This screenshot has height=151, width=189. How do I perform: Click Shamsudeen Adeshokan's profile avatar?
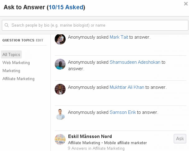[60, 64]
